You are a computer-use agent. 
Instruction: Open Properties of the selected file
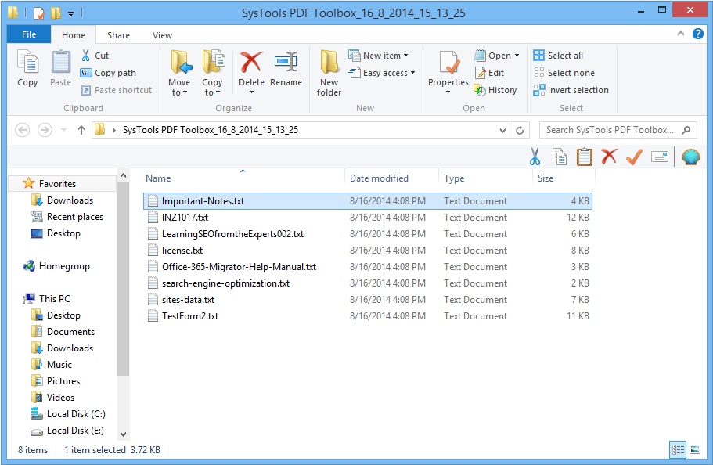coord(448,72)
